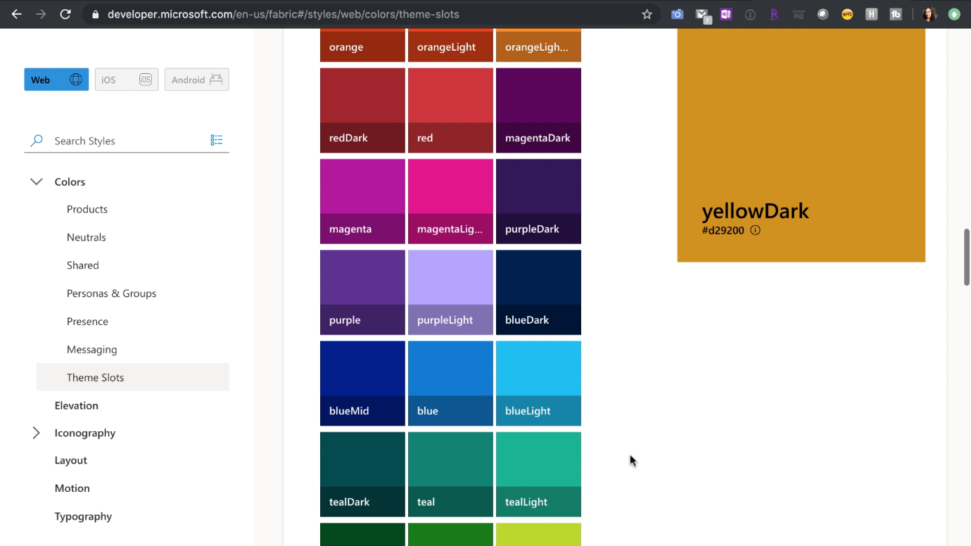Select the orangeLight color swatch
This screenshot has height=546, width=971.
[x=450, y=45]
